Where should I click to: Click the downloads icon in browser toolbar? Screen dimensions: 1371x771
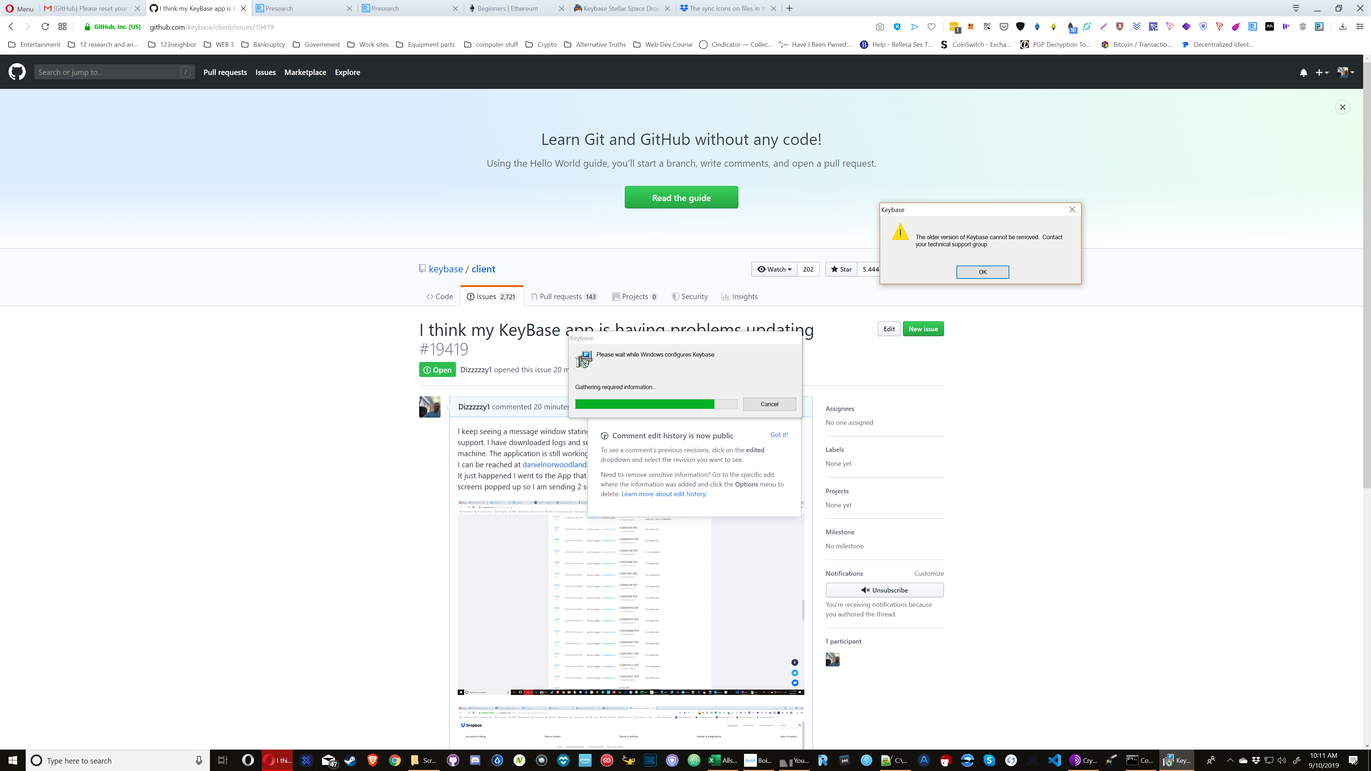pos(1343,26)
